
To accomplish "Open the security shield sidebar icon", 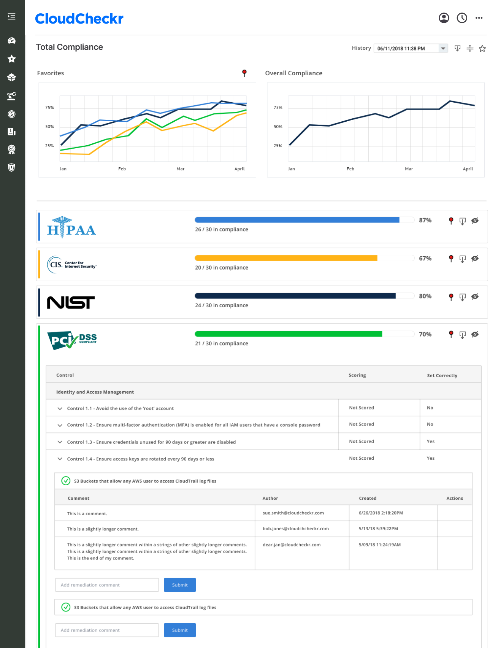I will (12, 167).
